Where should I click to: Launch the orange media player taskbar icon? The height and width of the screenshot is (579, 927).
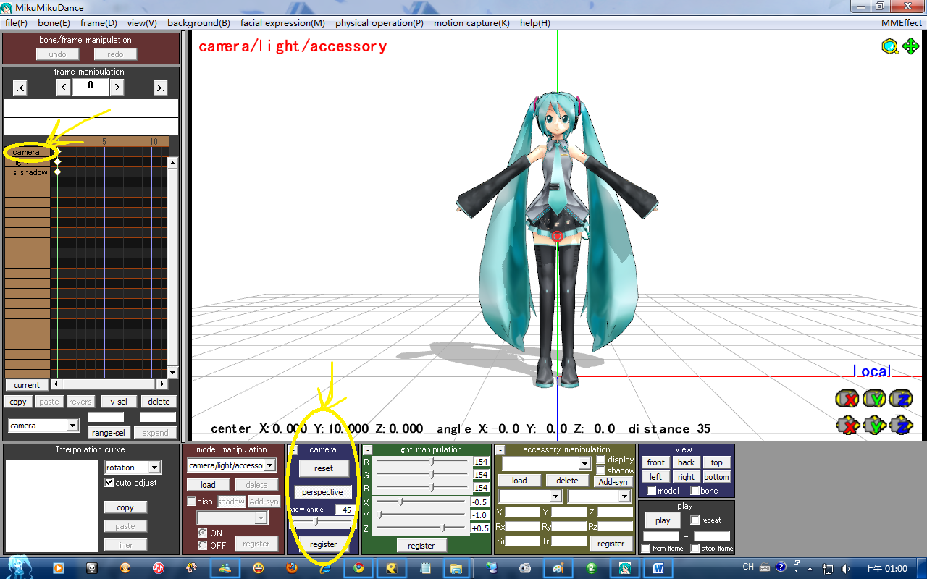point(59,568)
